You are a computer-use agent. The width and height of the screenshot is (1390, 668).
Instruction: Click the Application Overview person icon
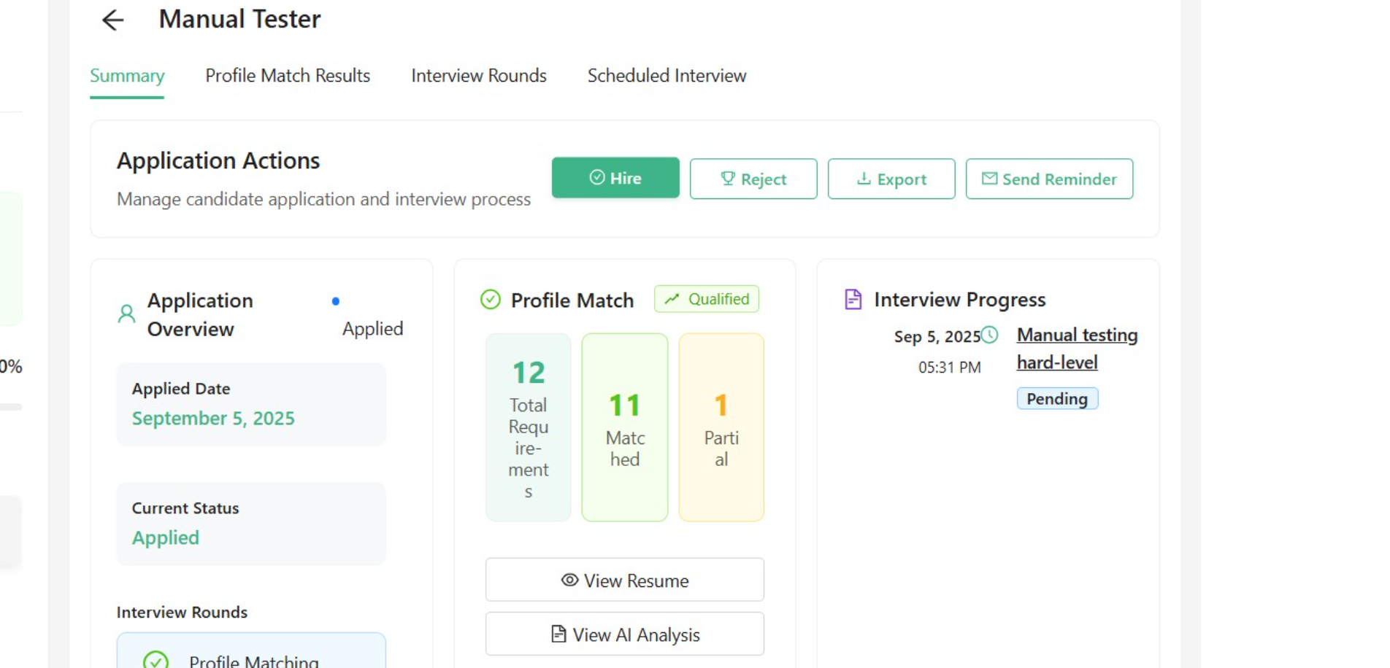[126, 314]
